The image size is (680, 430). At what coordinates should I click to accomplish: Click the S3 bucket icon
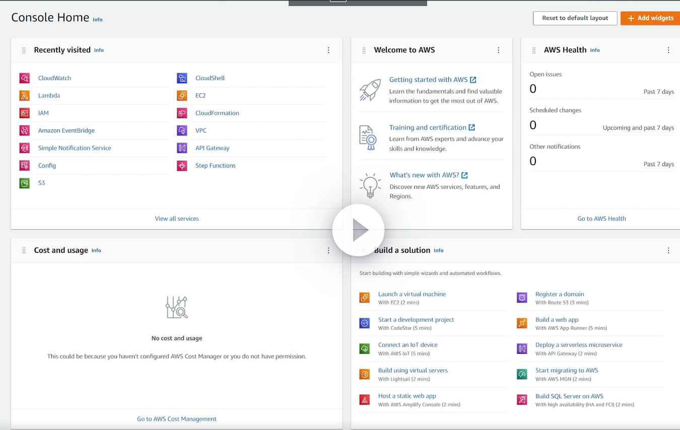point(25,183)
